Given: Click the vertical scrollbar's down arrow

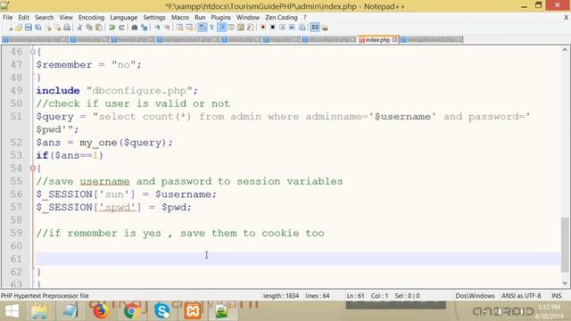Looking at the screenshot, I should tap(565, 283).
